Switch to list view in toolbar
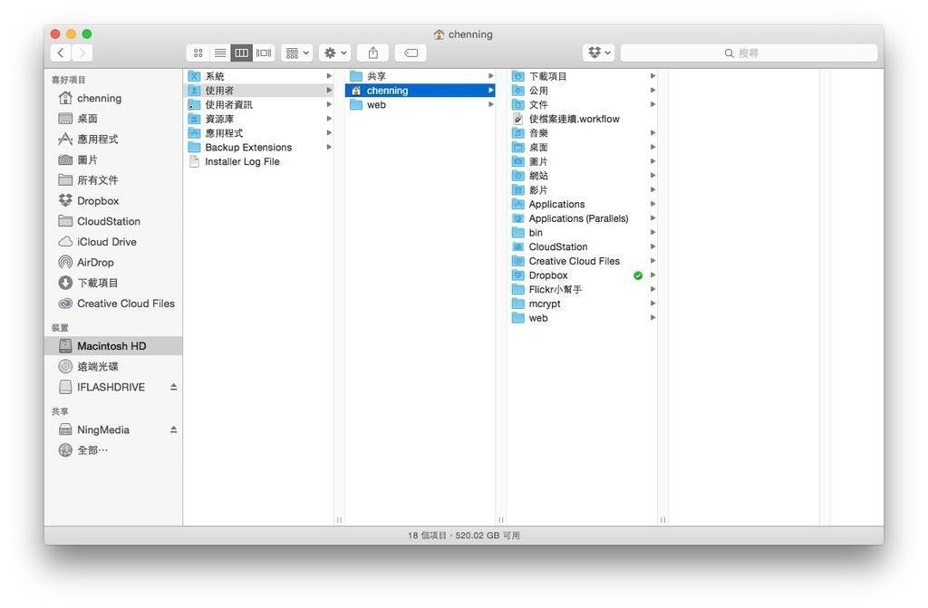Viewport: 928px width, 608px height. [x=220, y=53]
